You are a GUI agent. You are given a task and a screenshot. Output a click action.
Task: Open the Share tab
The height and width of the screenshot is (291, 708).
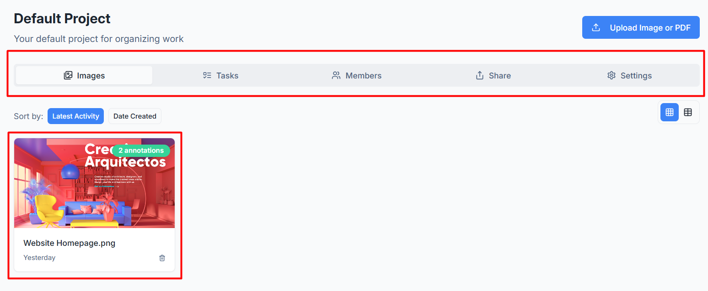tap(493, 75)
